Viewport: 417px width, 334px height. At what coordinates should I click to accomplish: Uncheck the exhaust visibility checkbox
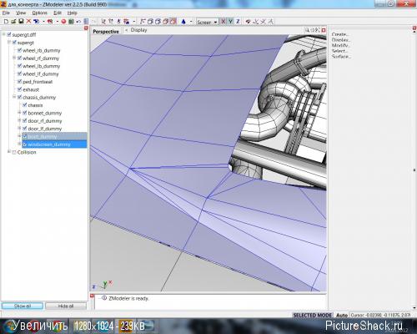coord(19,89)
